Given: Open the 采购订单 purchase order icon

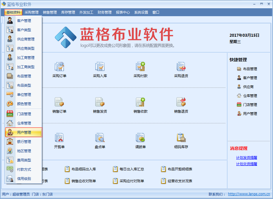Looking at the screenshot, I should click(x=59, y=67).
